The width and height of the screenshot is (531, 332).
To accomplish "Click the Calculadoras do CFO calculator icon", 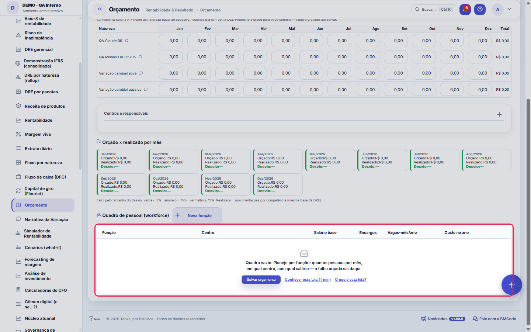I will (x=18, y=290).
